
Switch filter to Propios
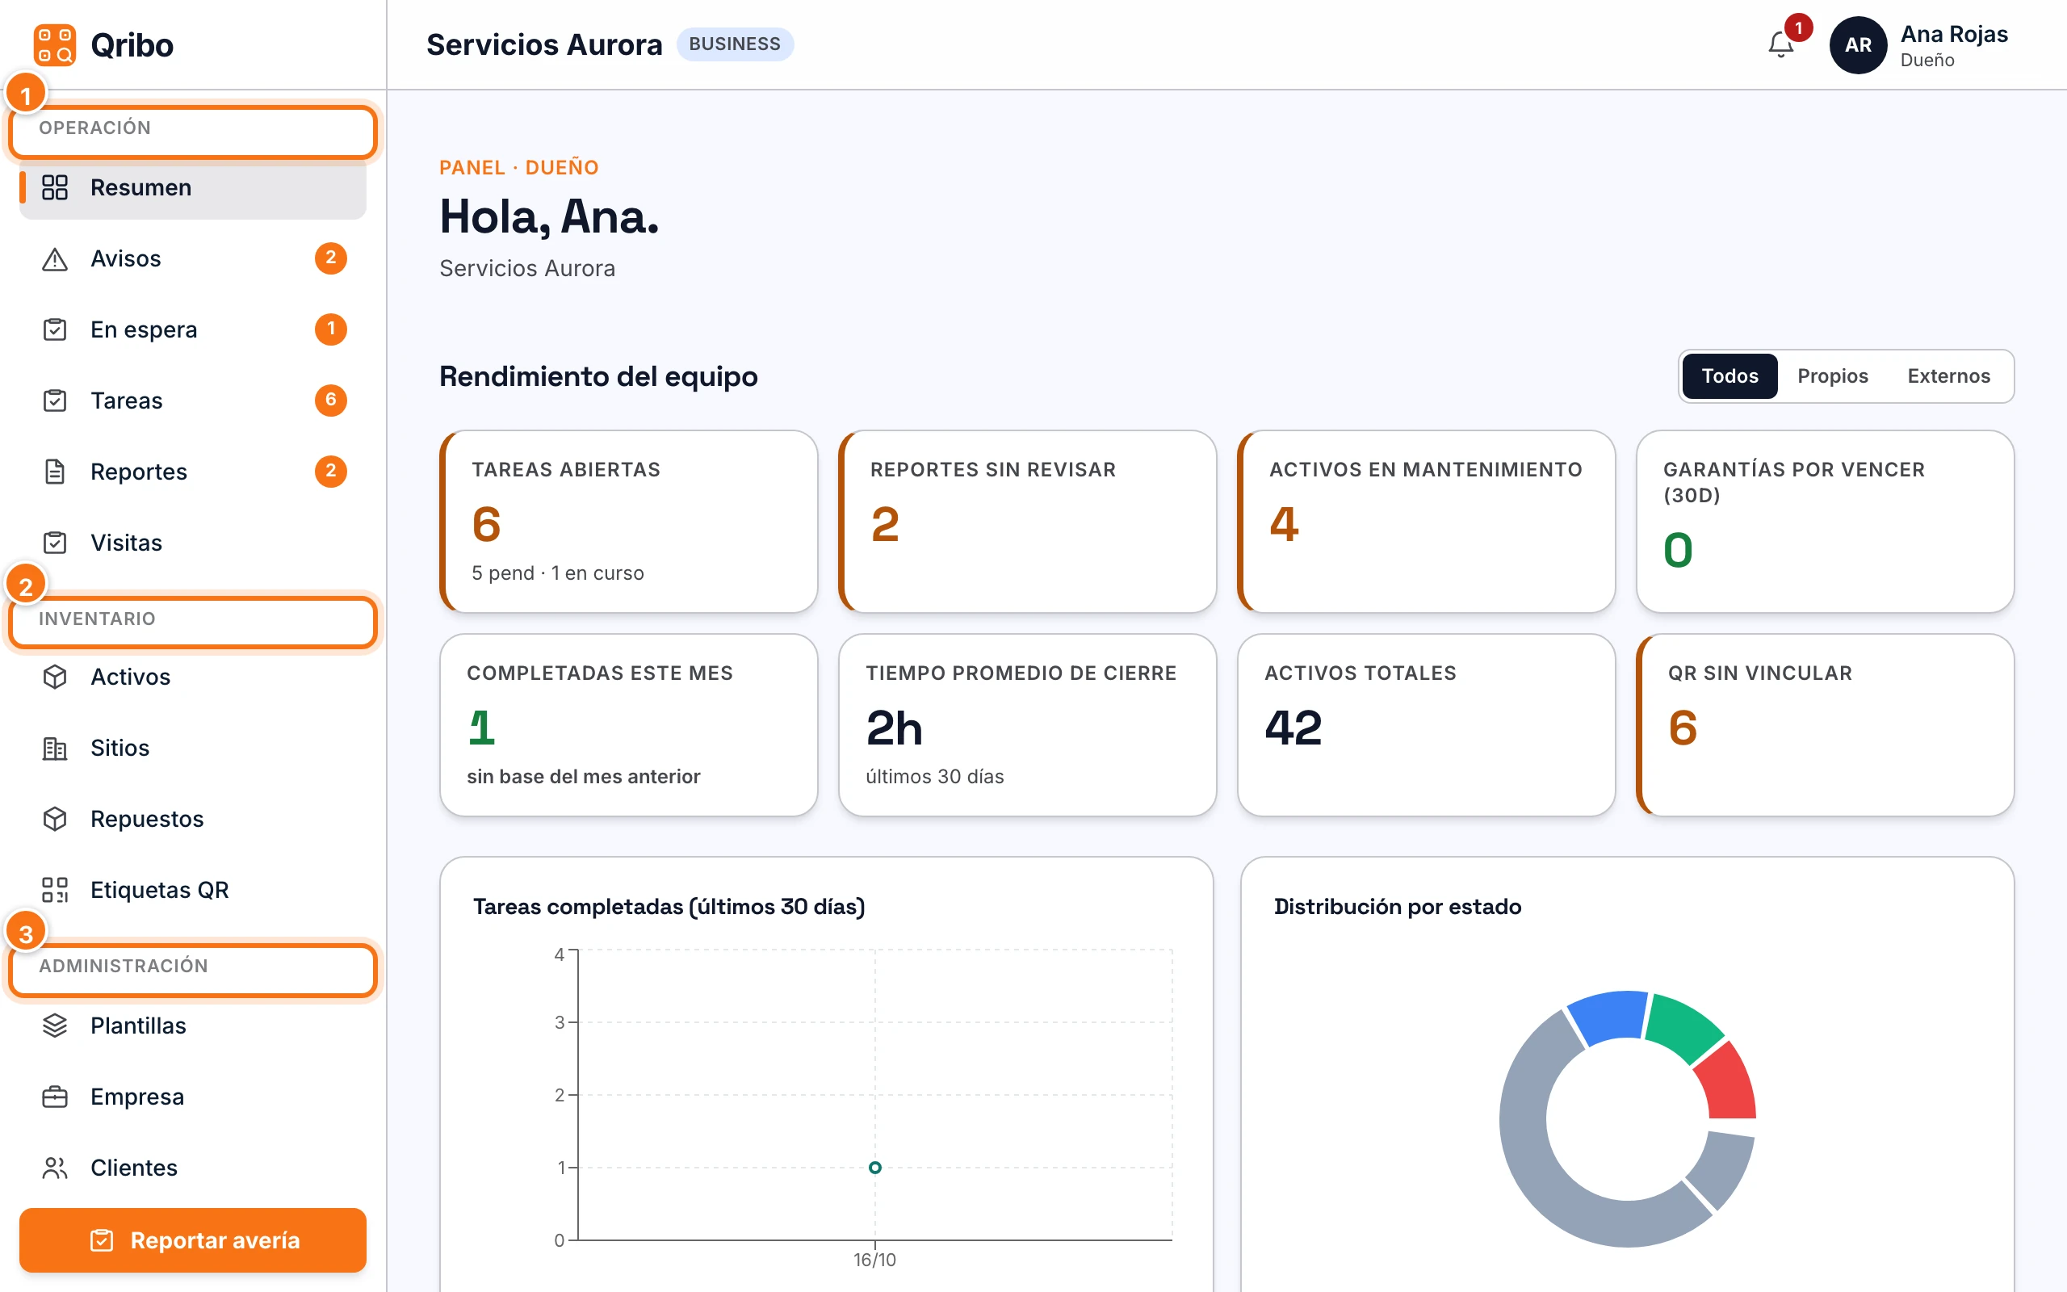pyautogui.click(x=1832, y=376)
